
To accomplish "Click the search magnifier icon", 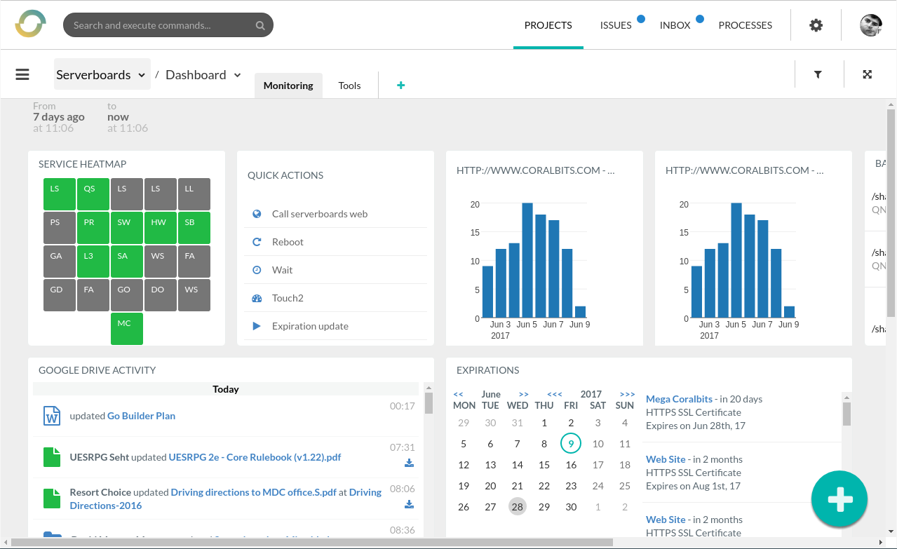I will tap(260, 25).
